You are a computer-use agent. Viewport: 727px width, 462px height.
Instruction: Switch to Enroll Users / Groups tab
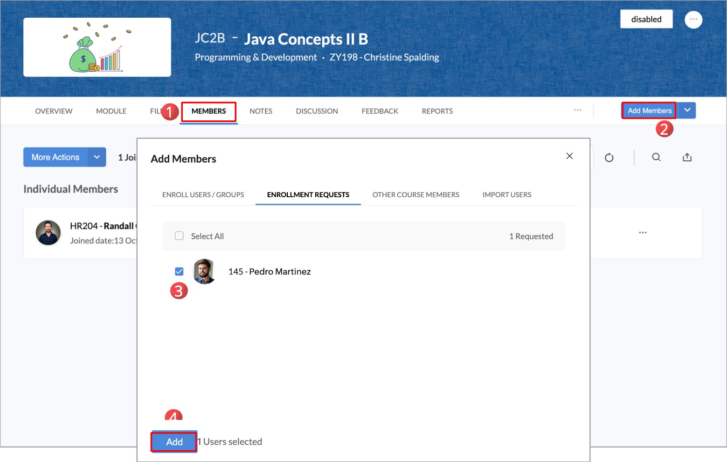click(203, 195)
